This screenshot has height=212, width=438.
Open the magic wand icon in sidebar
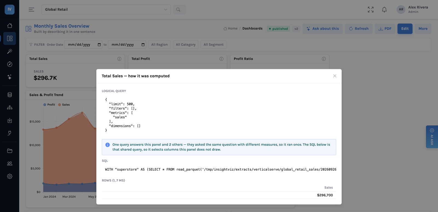click(10, 51)
